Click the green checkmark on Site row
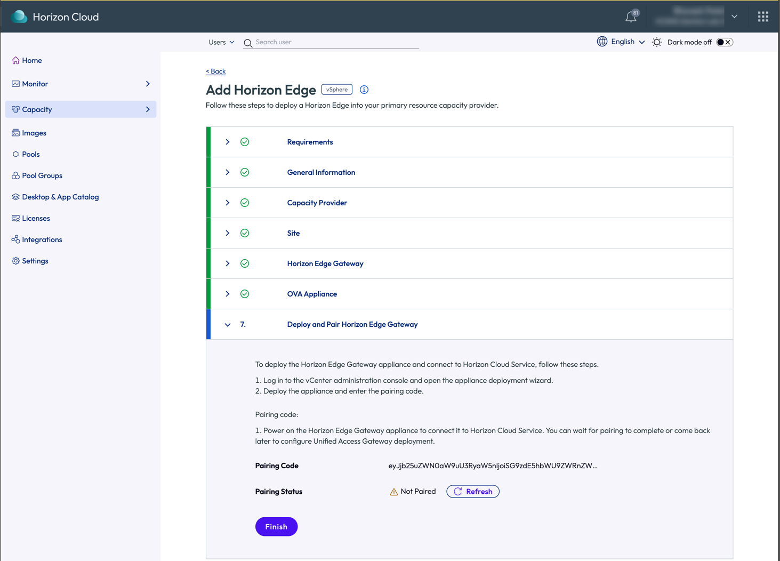This screenshot has width=780, height=561. point(245,233)
